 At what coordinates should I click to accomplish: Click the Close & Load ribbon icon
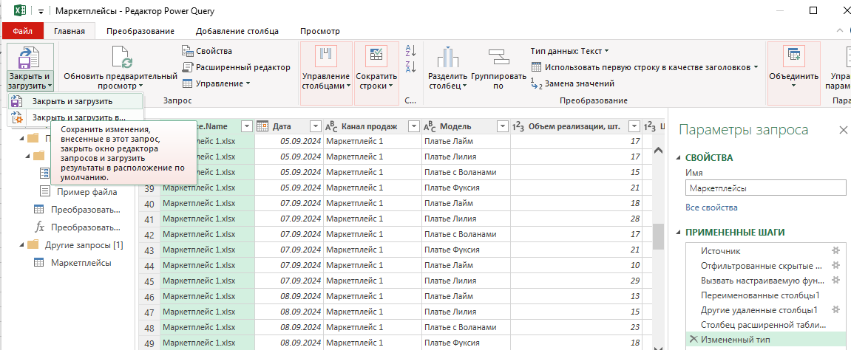pos(27,58)
